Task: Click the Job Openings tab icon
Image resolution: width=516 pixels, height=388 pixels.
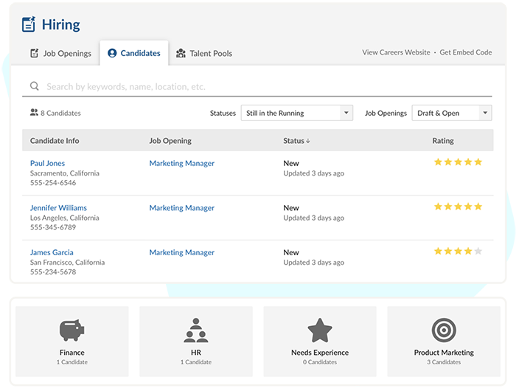Action: click(x=35, y=53)
